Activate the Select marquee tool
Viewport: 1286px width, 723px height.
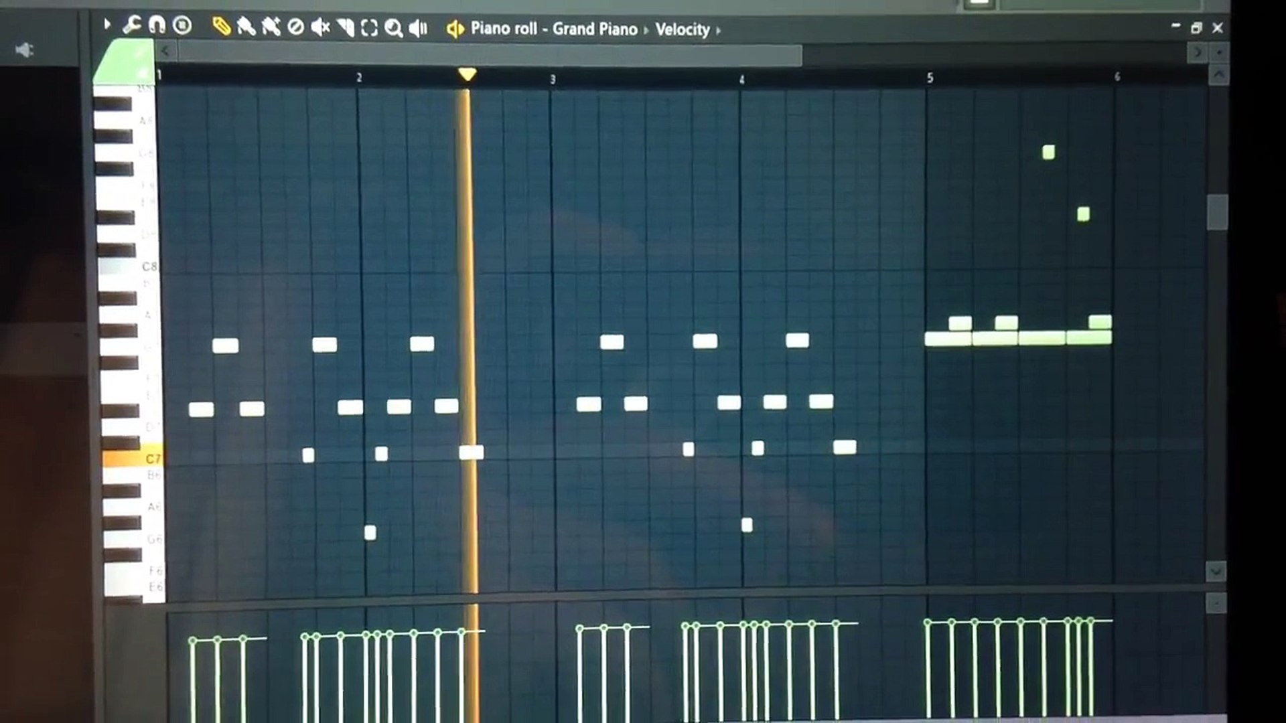369,27
